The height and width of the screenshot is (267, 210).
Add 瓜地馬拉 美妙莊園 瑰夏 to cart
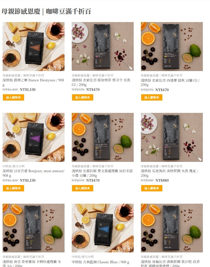pyautogui.click(x=152, y=188)
